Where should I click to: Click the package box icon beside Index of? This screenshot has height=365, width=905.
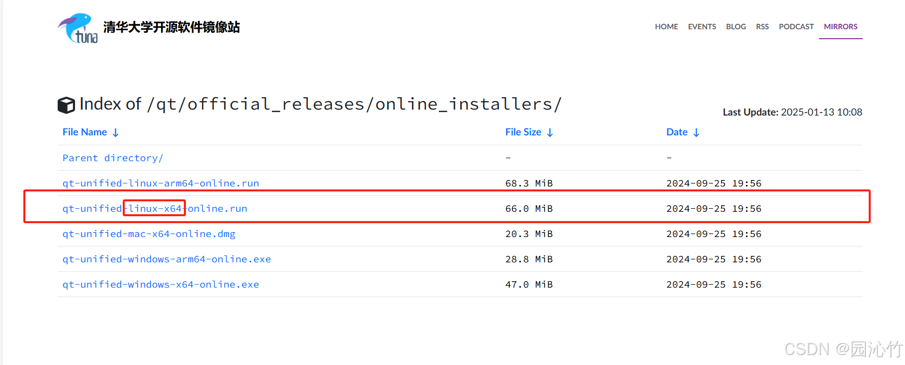click(x=66, y=105)
